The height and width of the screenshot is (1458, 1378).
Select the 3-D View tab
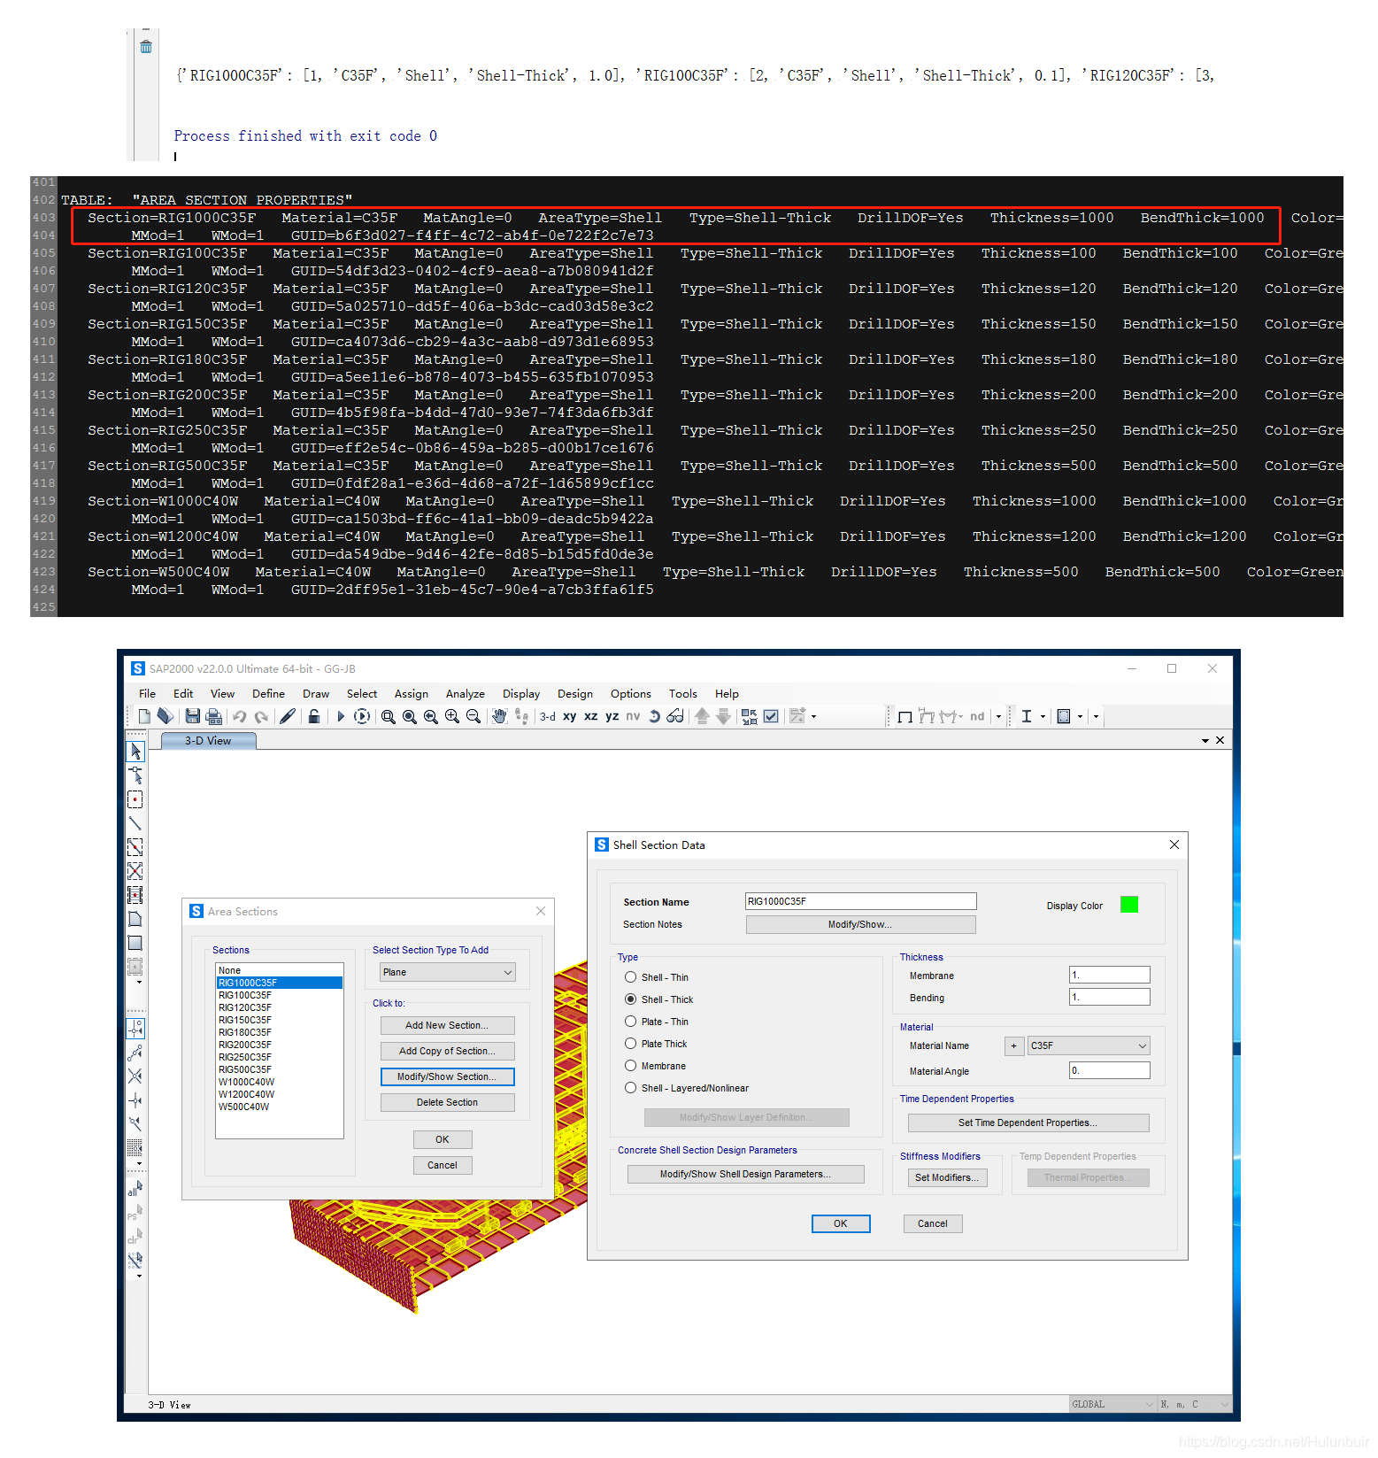click(x=209, y=741)
